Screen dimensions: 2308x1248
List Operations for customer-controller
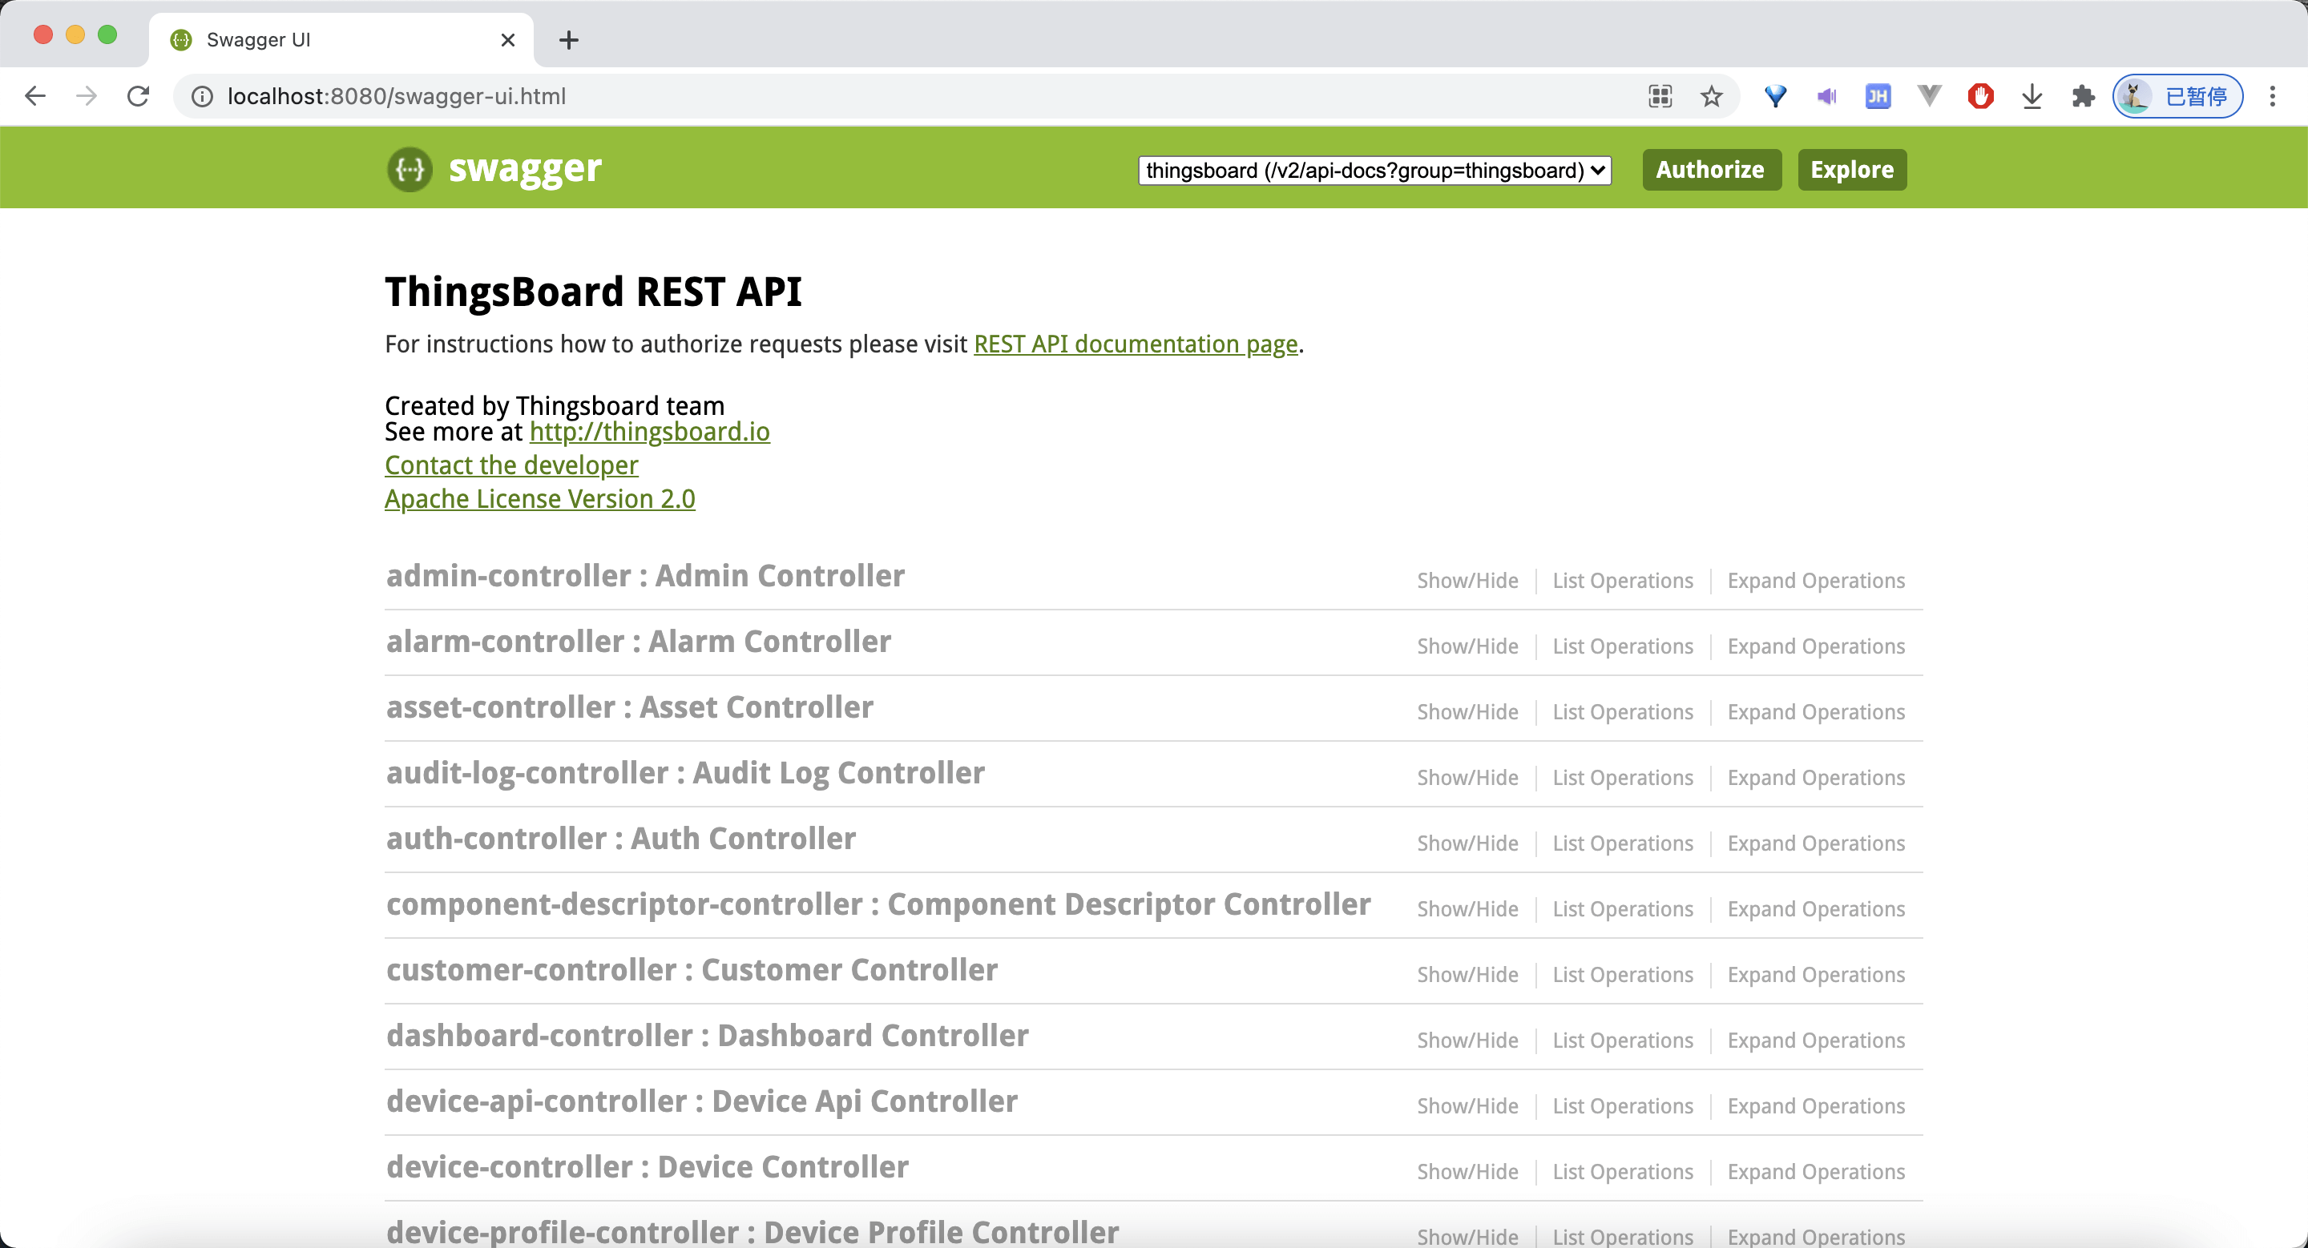click(1622, 974)
